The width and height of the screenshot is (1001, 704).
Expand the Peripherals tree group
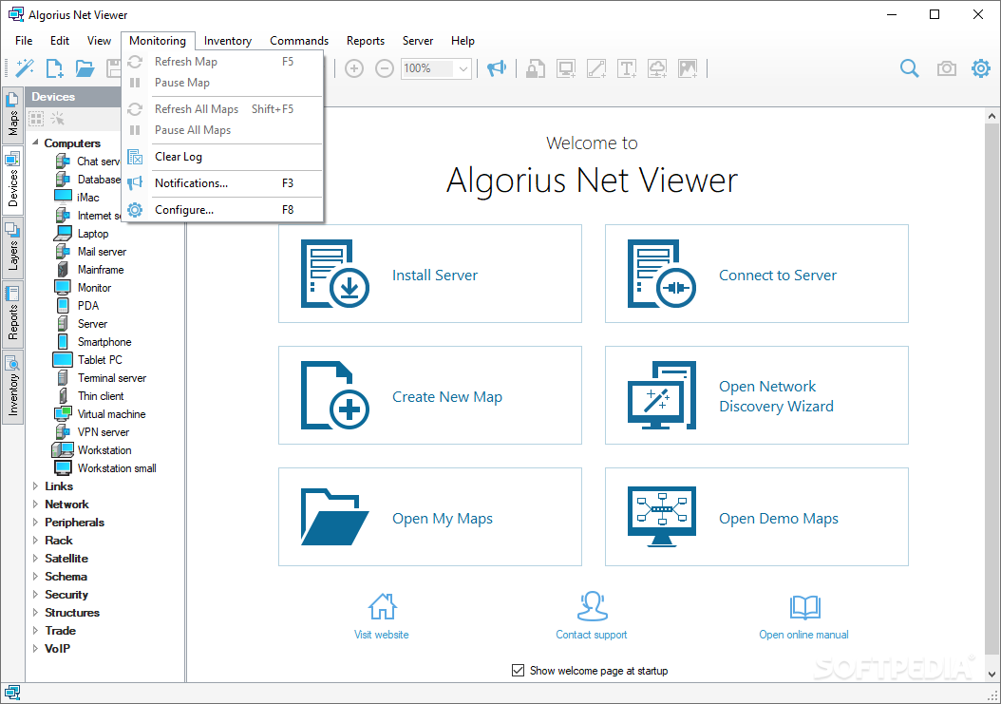[x=35, y=522]
